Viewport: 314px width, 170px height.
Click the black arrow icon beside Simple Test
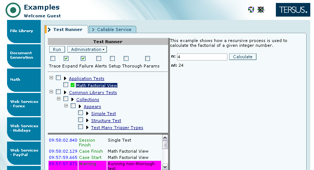(87, 114)
